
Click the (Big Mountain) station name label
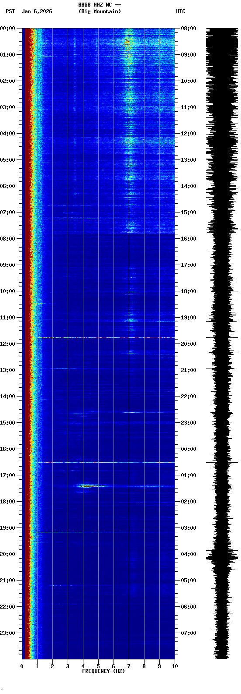pos(100,11)
